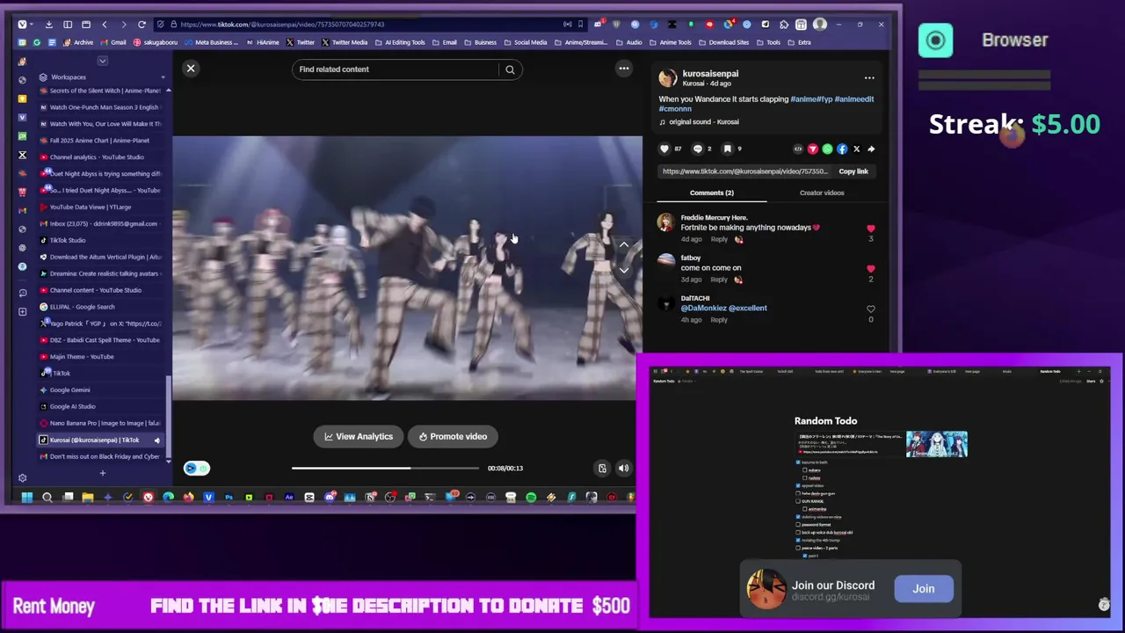Go to the next video with down chevron
The height and width of the screenshot is (633, 1125).
point(624,270)
